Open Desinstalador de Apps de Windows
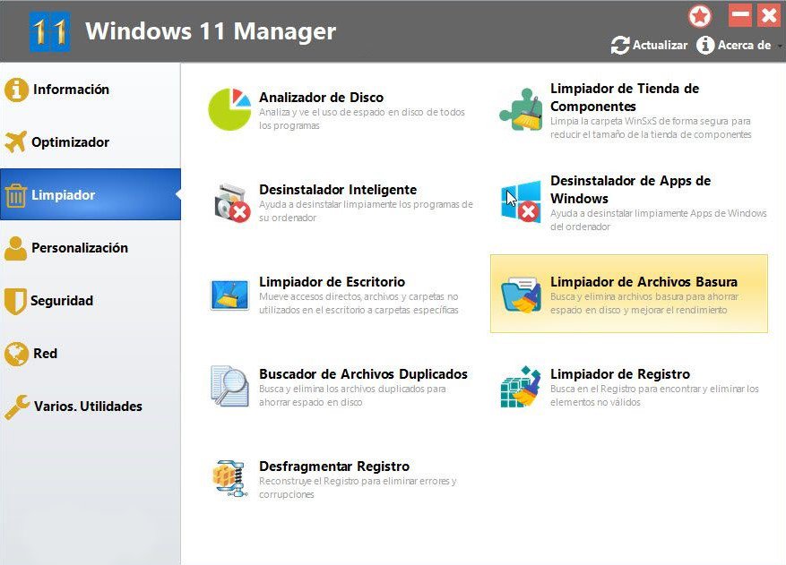Viewport: 786px width, 565px height. click(628, 202)
